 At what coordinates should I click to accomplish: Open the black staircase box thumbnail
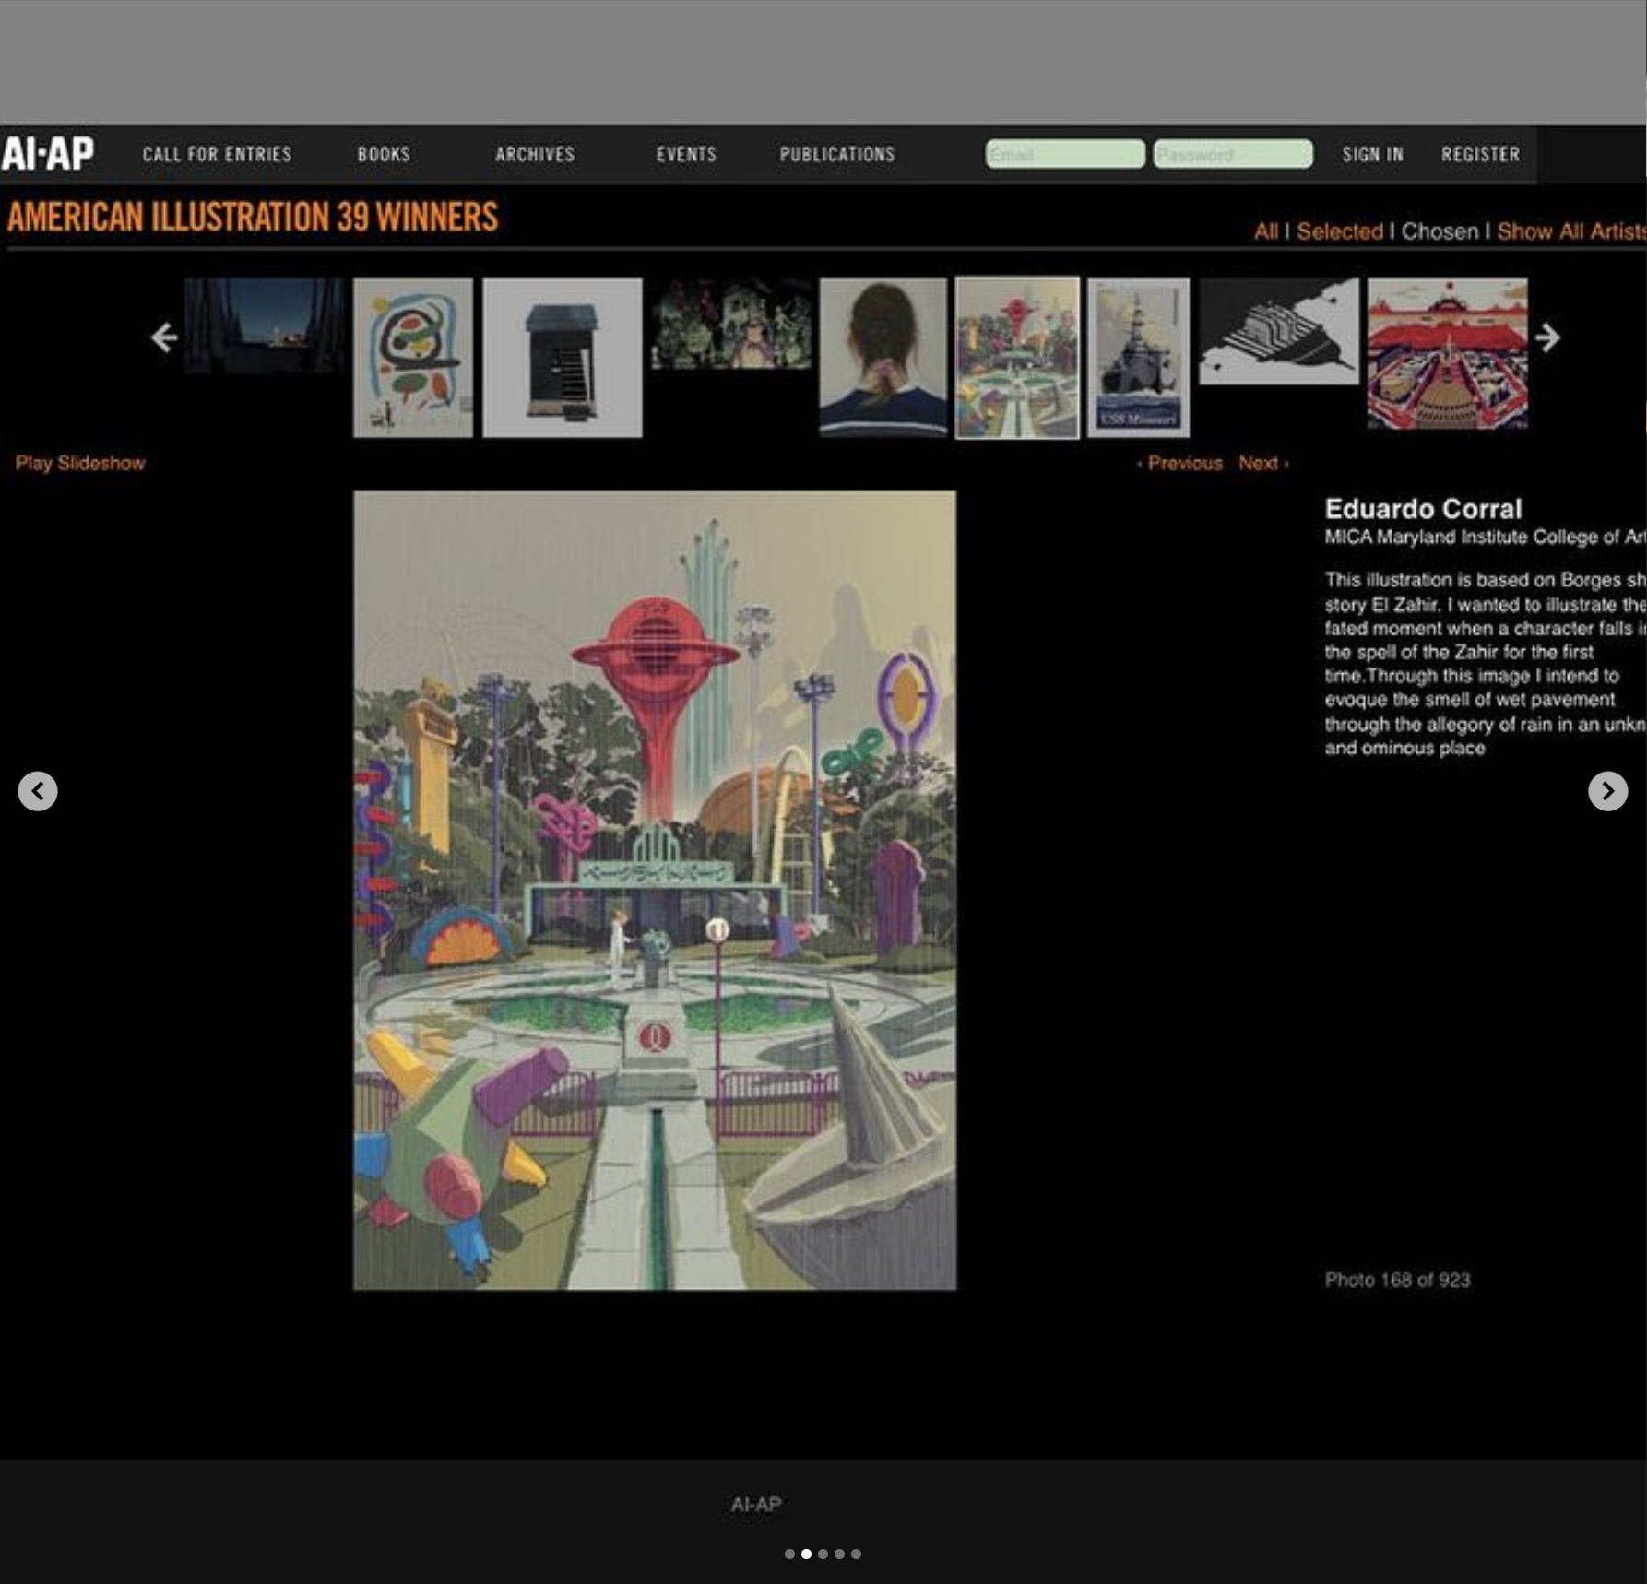coord(563,358)
